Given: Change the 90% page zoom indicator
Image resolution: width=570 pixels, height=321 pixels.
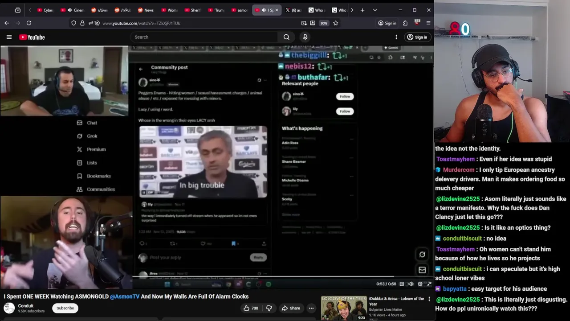Looking at the screenshot, I should [324, 23].
